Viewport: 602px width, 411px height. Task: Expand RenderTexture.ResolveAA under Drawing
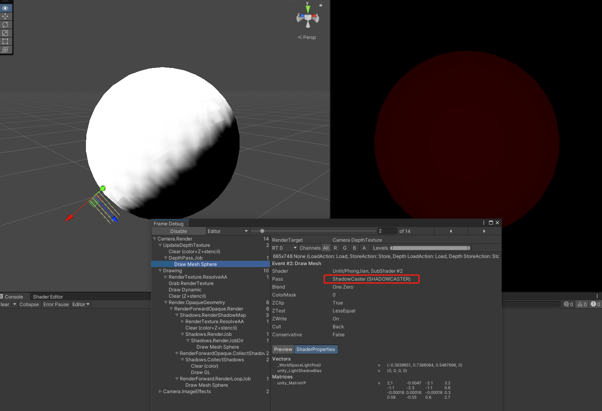tap(166, 277)
